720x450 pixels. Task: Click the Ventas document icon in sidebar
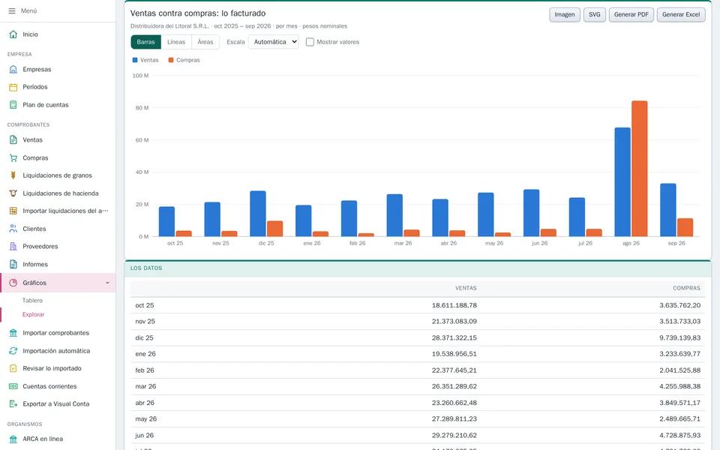tap(13, 140)
